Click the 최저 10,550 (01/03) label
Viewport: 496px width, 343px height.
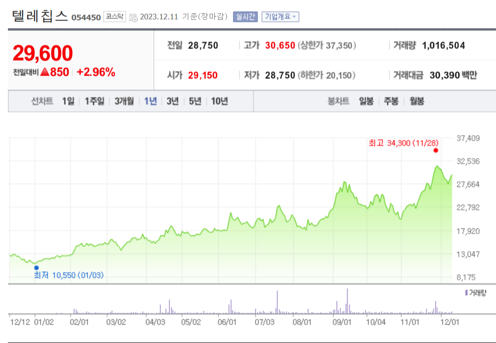tap(69, 275)
